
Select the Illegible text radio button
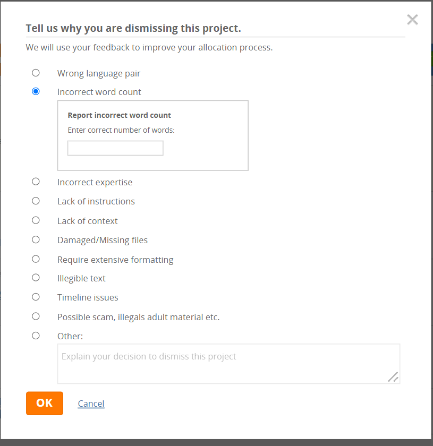tap(36, 278)
